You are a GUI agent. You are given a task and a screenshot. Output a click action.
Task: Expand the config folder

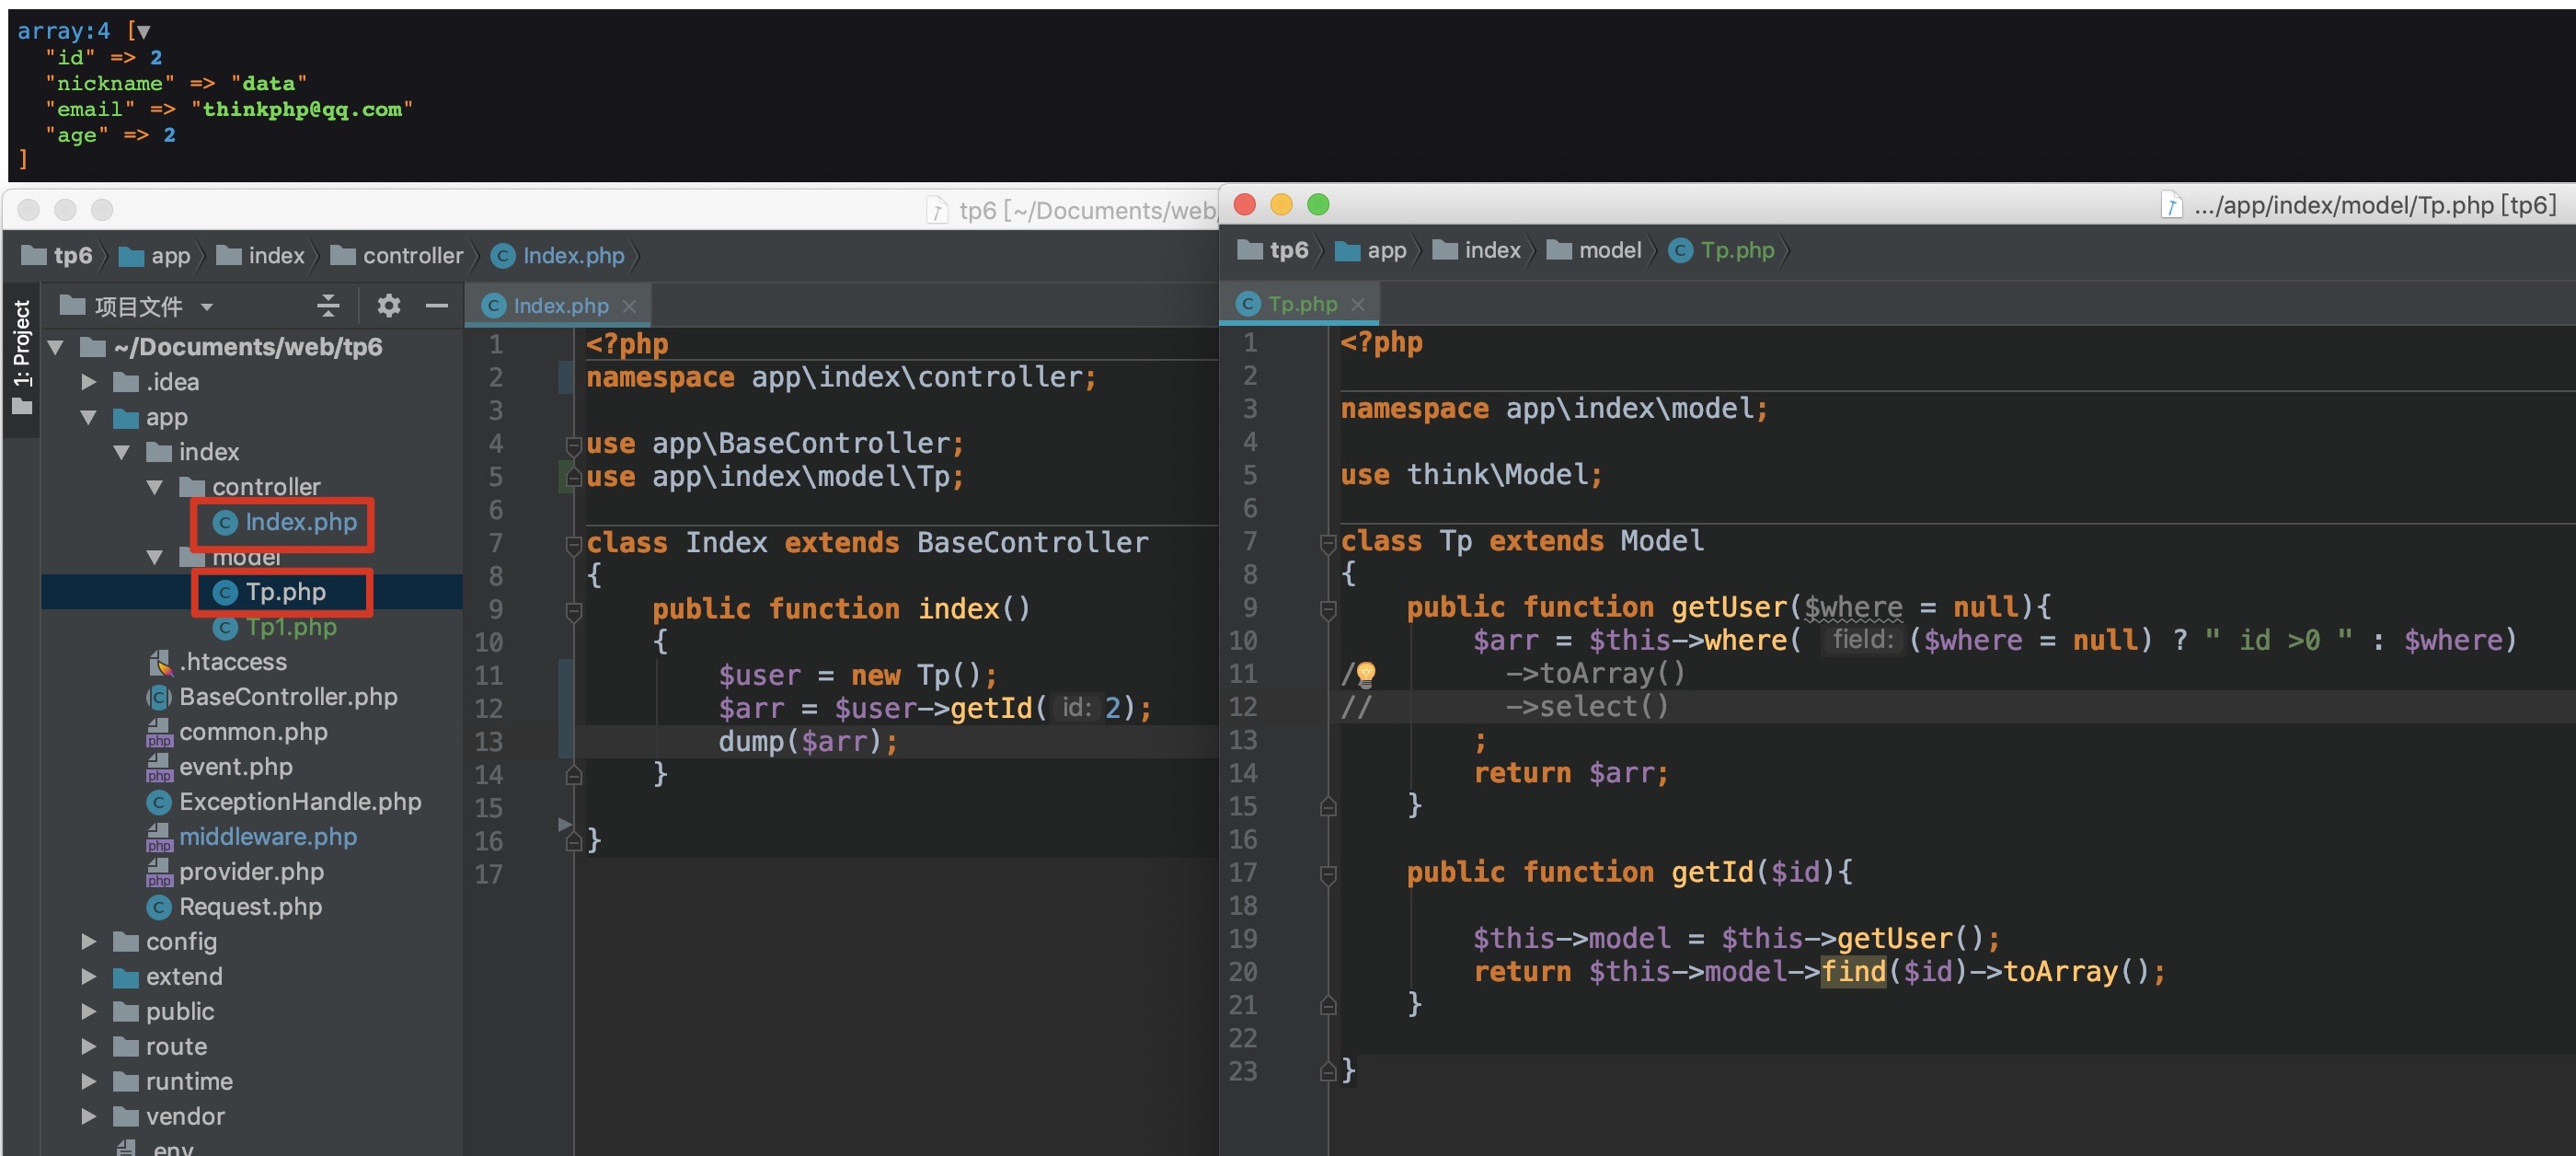(x=89, y=941)
